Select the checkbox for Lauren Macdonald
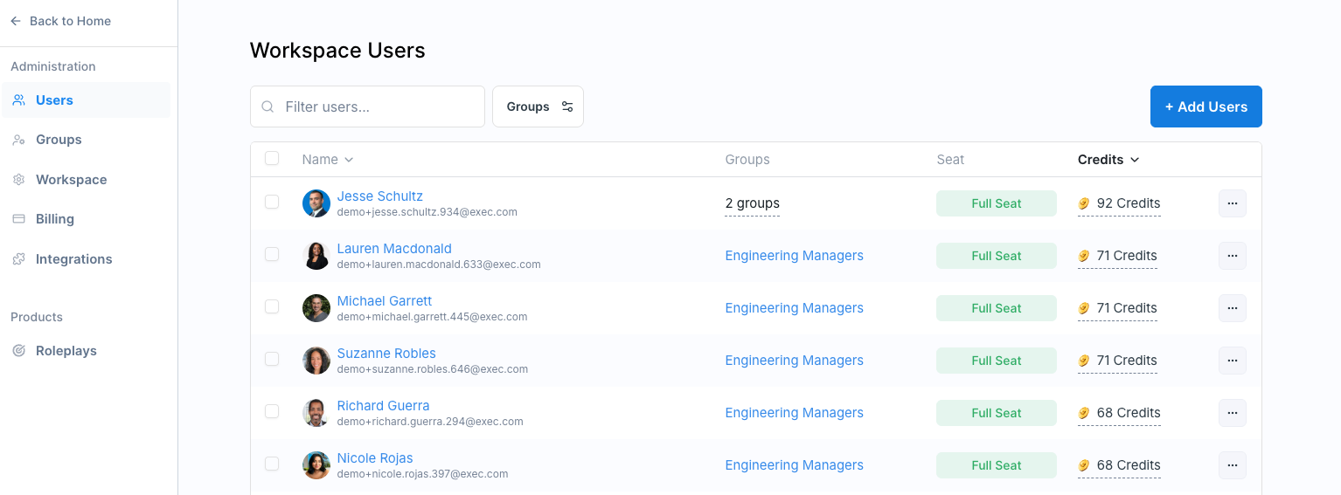1341x495 pixels. [x=272, y=254]
